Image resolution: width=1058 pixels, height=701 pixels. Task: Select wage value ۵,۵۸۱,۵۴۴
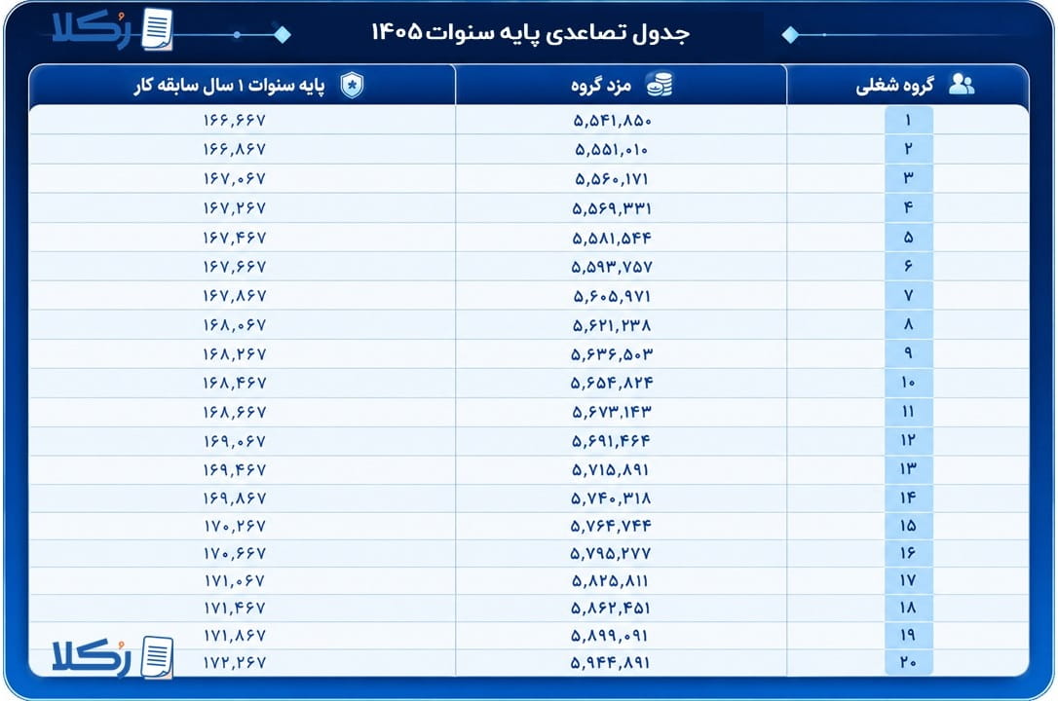click(x=612, y=238)
